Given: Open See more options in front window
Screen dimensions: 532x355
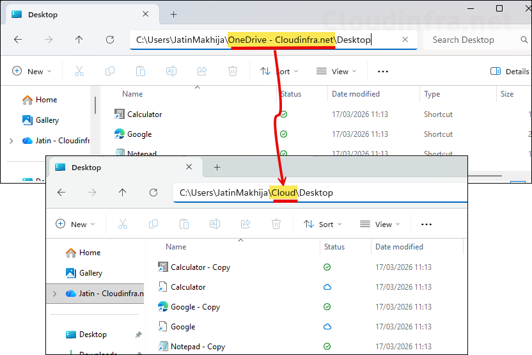Looking at the screenshot, I should 426,225.
